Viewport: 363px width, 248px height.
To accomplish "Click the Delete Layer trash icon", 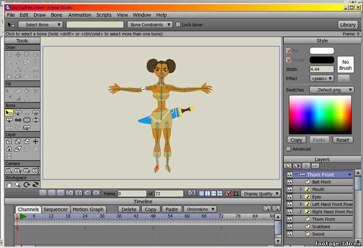I will 306,165.
